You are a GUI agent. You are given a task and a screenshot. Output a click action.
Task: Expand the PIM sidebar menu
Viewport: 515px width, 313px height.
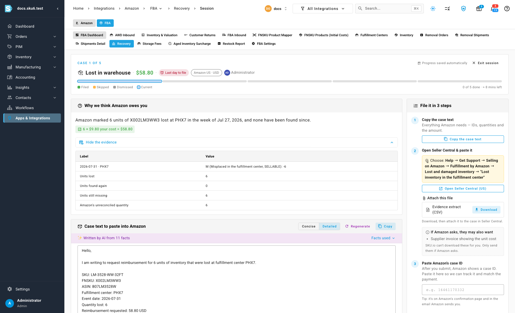(x=55, y=47)
